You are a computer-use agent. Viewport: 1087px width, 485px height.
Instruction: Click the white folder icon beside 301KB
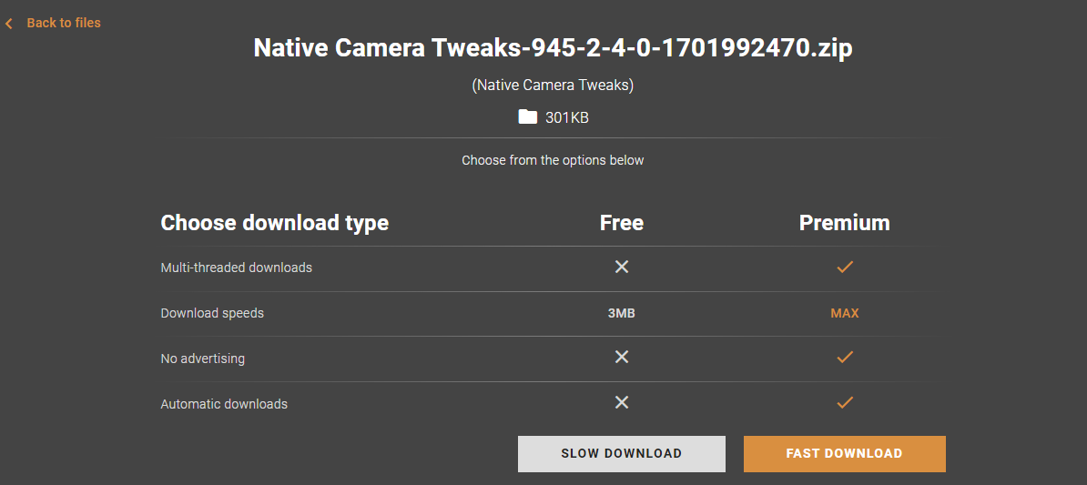(x=527, y=116)
